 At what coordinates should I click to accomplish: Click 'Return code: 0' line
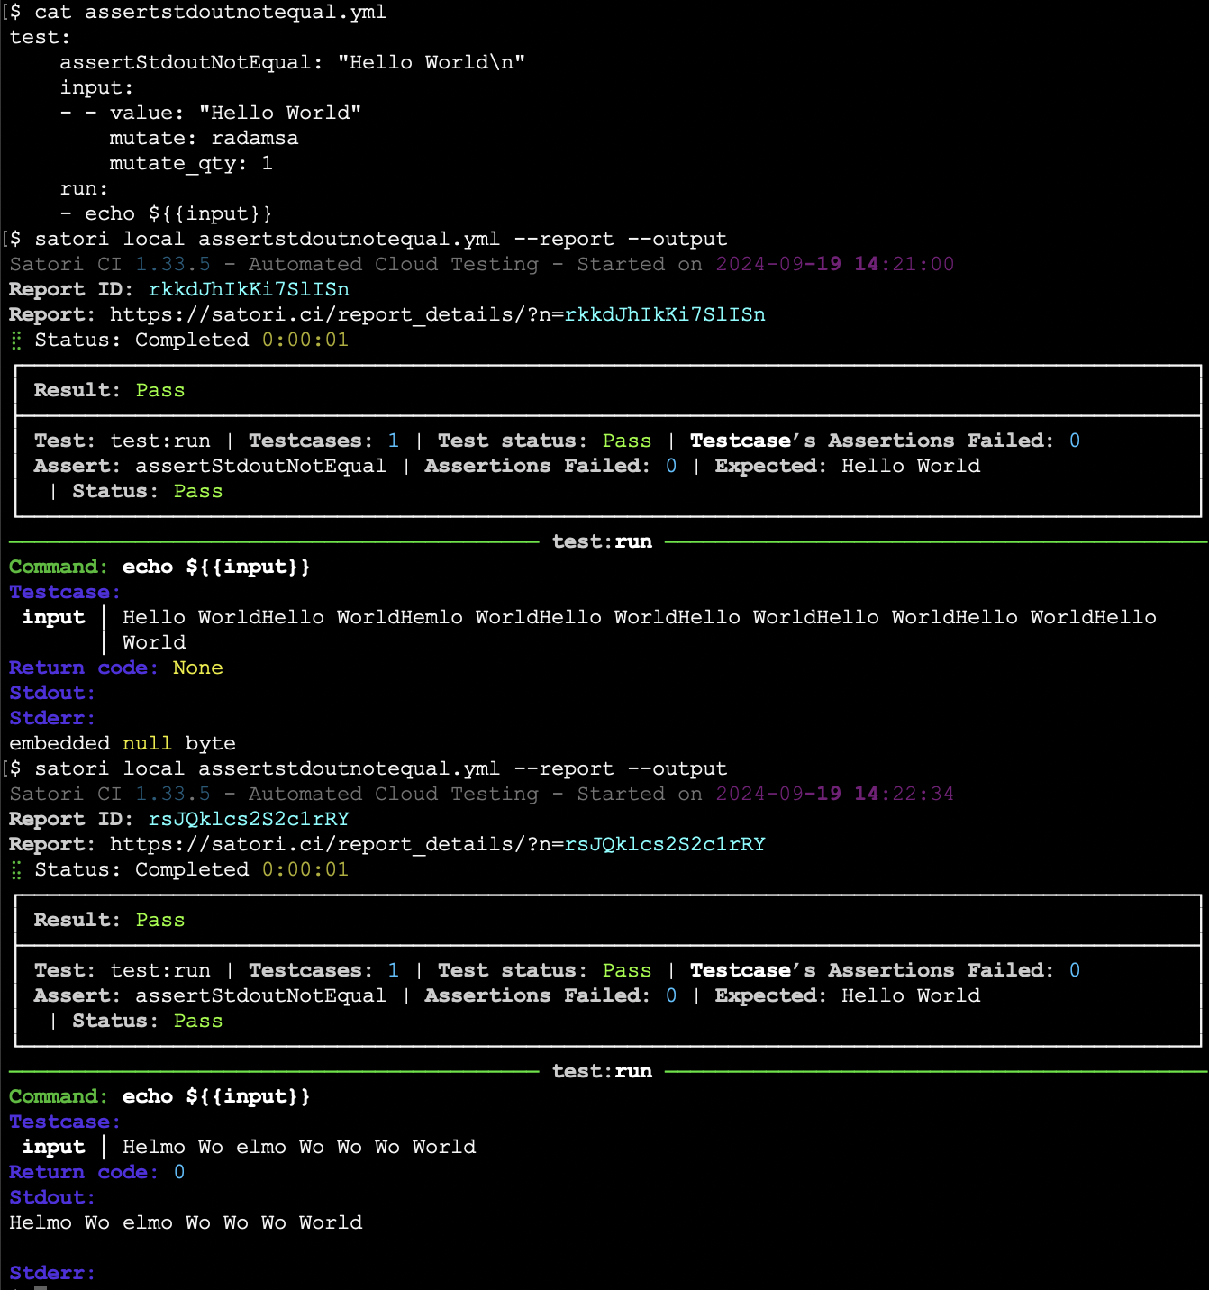point(97,1172)
